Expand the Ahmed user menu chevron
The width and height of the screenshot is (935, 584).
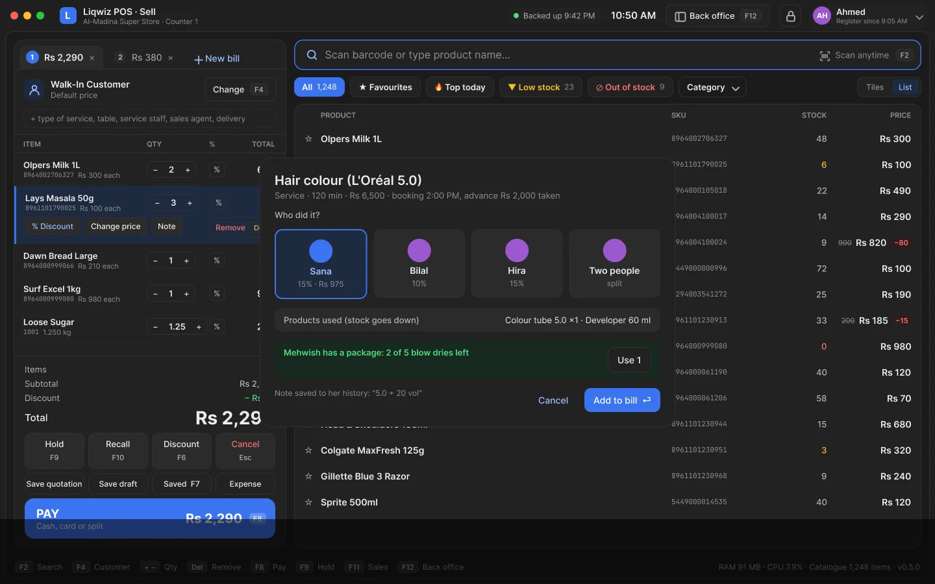click(x=919, y=17)
